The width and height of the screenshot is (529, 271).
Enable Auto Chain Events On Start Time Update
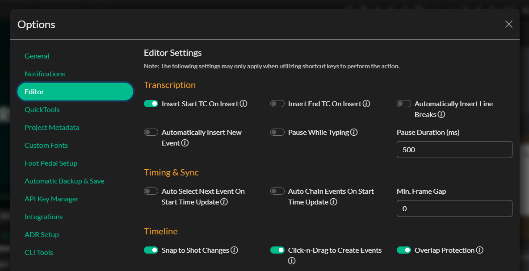[x=277, y=192]
